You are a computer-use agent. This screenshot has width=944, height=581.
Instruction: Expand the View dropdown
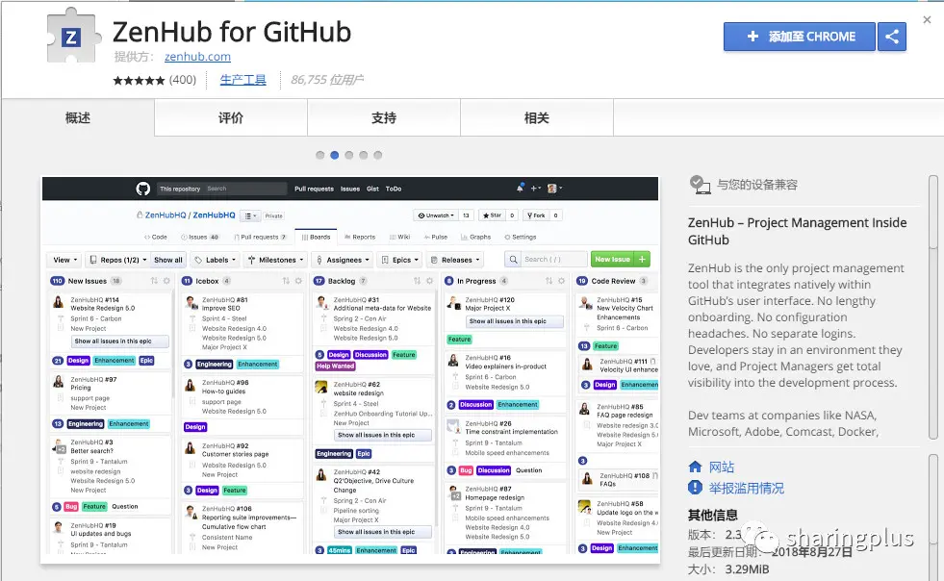coord(65,260)
